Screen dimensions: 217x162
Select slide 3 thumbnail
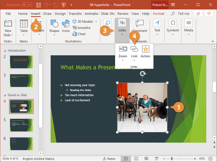21,80
